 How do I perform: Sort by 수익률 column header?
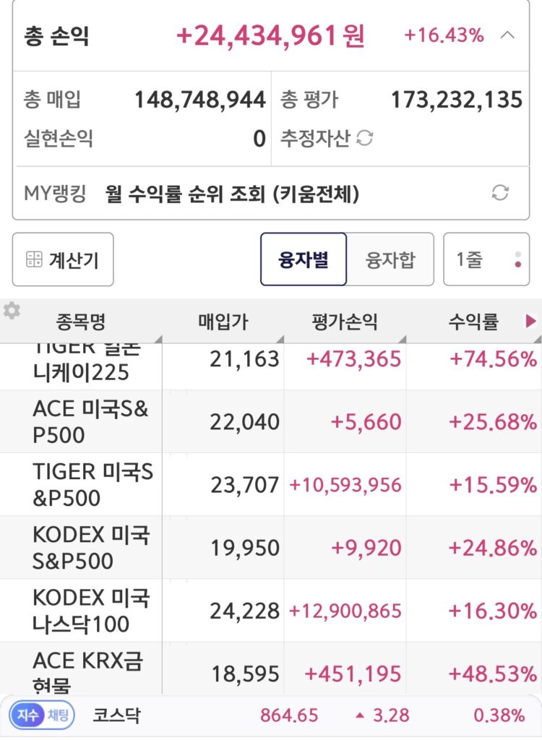click(x=473, y=322)
